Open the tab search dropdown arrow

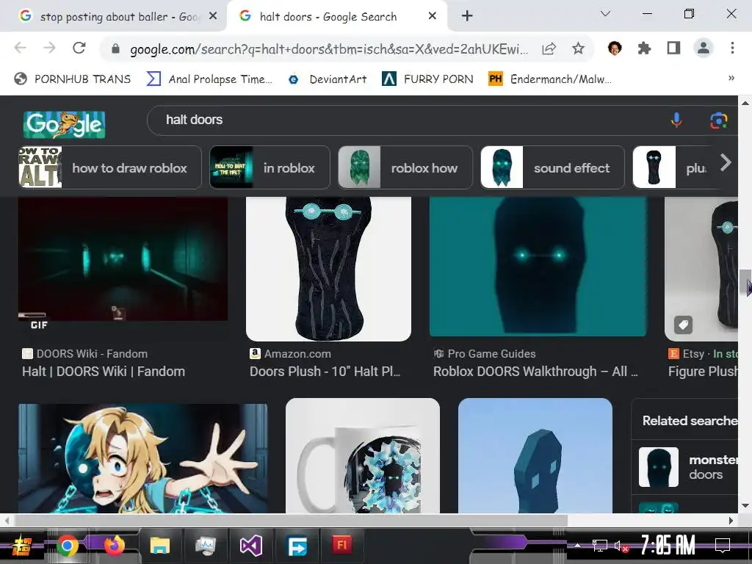coord(605,14)
